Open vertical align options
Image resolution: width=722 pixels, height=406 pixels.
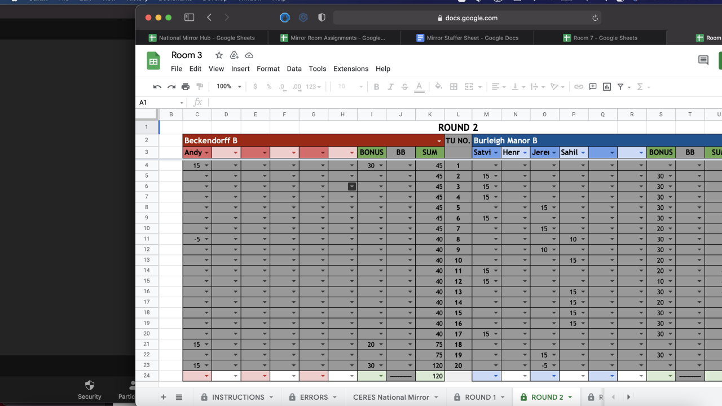(518, 87)
